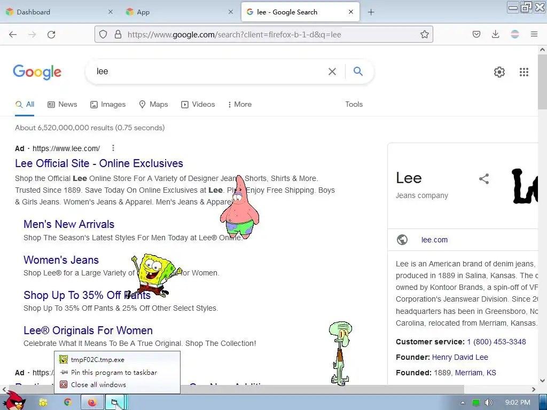
Task: Share the Lee knowledge panel
Action: [x=484, y=179]
